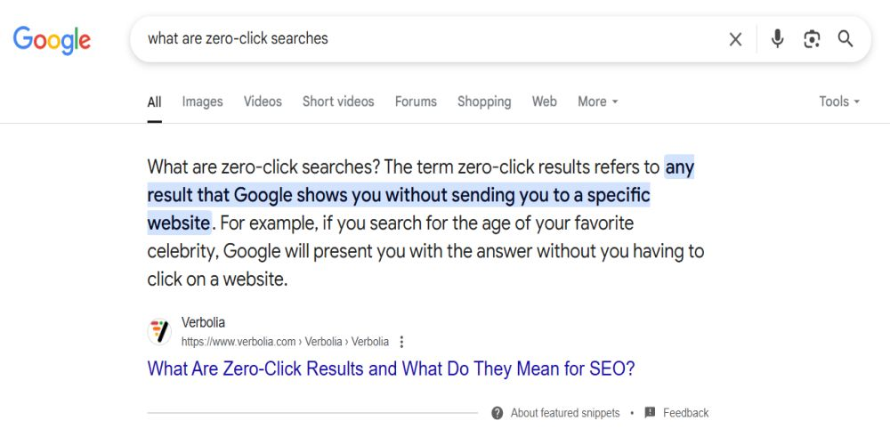890x445 pixels.
Task: Expand the More dropdown in search filters
Action: 598,101
